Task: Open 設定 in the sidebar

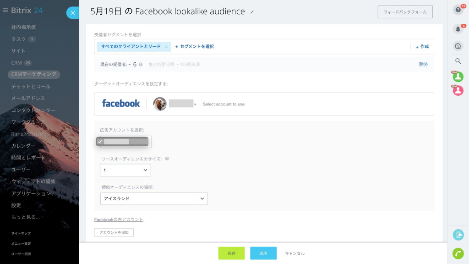Action: point(16,205)
